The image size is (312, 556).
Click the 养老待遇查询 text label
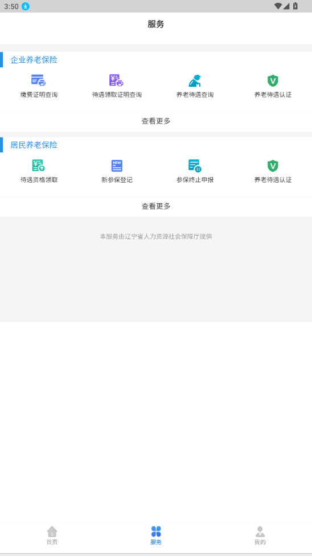click(195, 95)
